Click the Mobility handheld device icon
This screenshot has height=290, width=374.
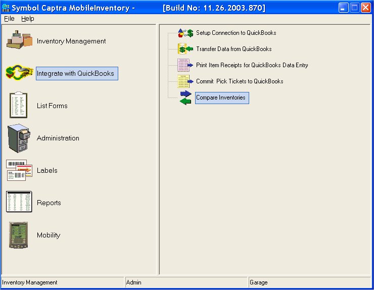(18, 235)
